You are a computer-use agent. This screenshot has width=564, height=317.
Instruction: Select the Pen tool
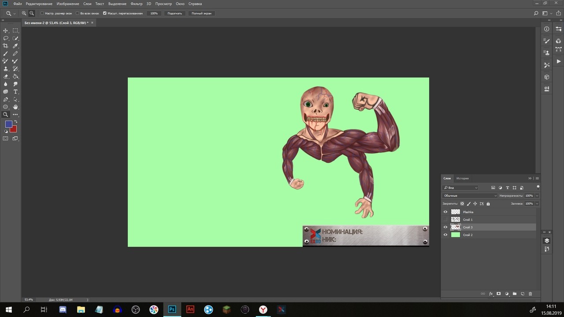(6, 100)
